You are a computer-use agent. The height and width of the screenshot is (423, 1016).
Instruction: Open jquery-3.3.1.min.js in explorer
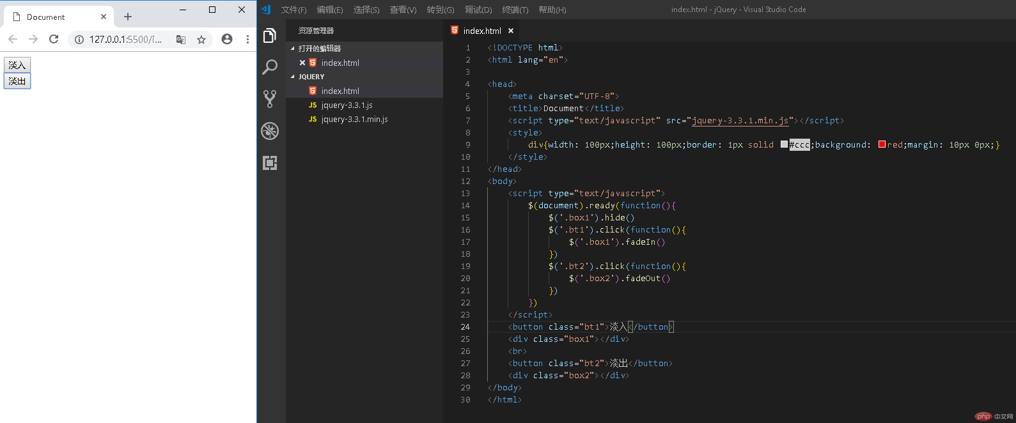(364, 119)
